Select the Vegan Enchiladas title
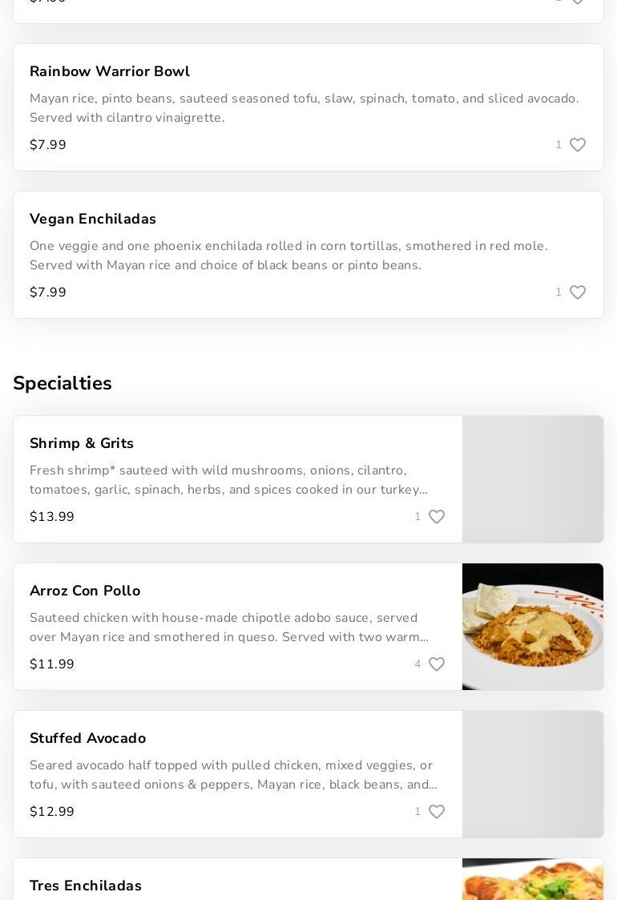Image resolution: width=617 pixels, height=900 pixels. [x=93, y=219]
